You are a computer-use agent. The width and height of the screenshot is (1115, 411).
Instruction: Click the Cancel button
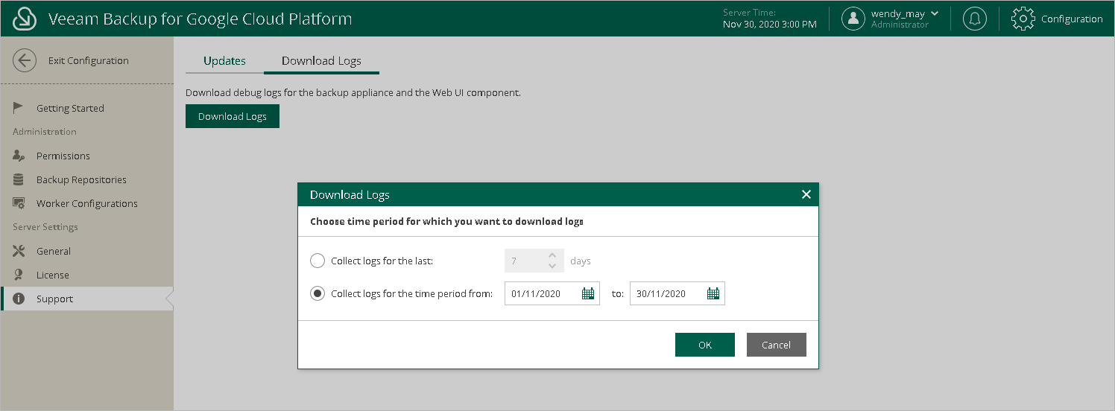(777, 345)
